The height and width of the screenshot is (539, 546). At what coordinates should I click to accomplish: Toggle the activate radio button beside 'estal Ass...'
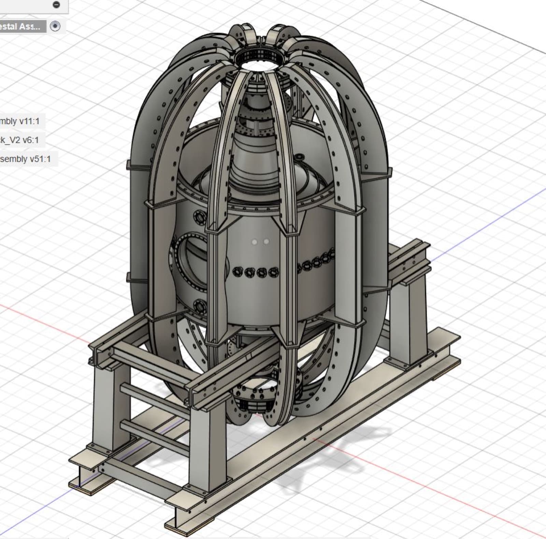(55, 26)
